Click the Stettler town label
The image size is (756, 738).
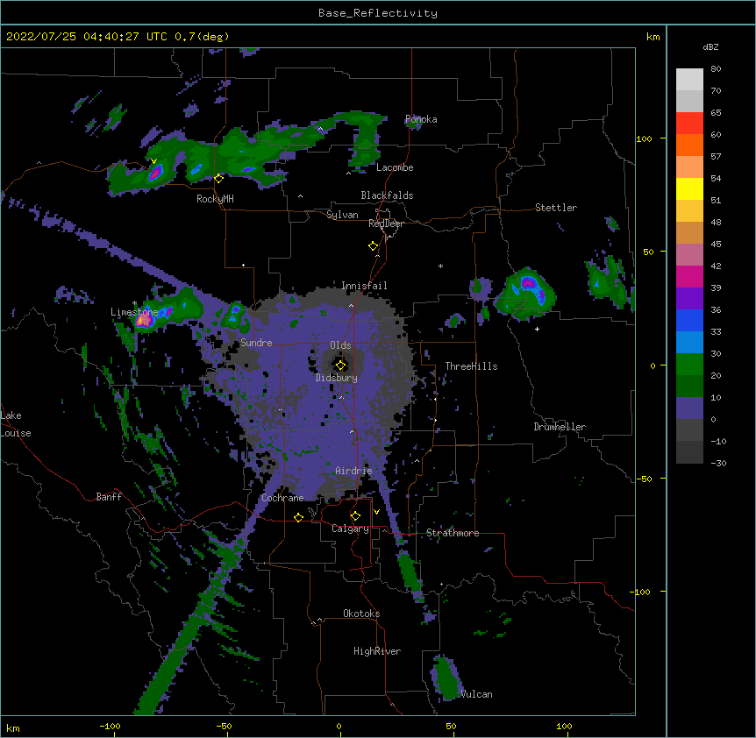556,208
